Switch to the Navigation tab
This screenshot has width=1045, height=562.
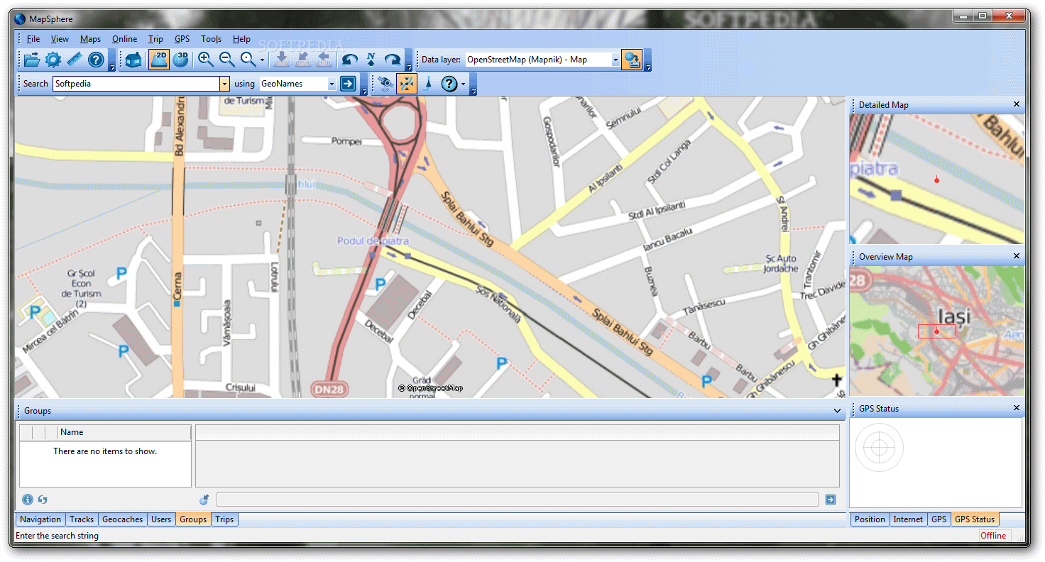(x=40, y=519)
